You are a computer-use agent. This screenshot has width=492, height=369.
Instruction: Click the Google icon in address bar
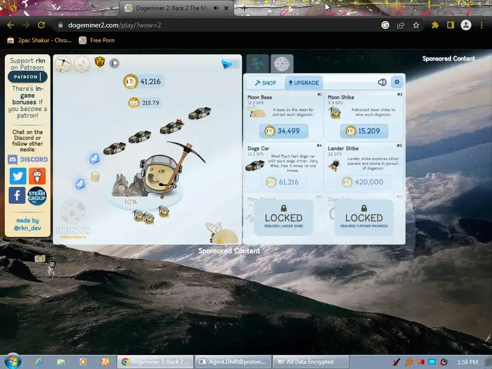385,25
